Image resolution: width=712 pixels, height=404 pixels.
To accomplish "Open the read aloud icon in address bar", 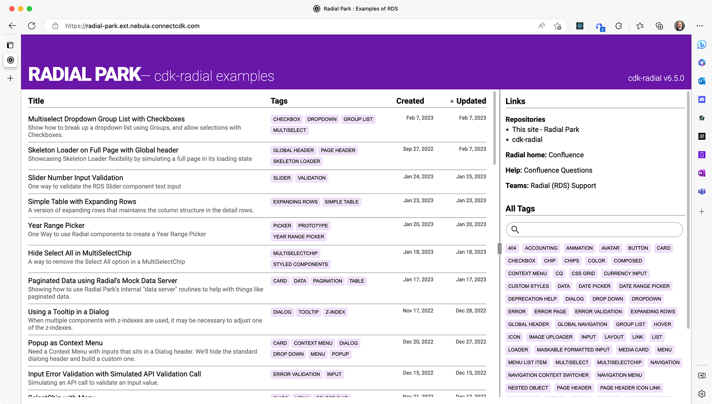I will pos(541,26).
